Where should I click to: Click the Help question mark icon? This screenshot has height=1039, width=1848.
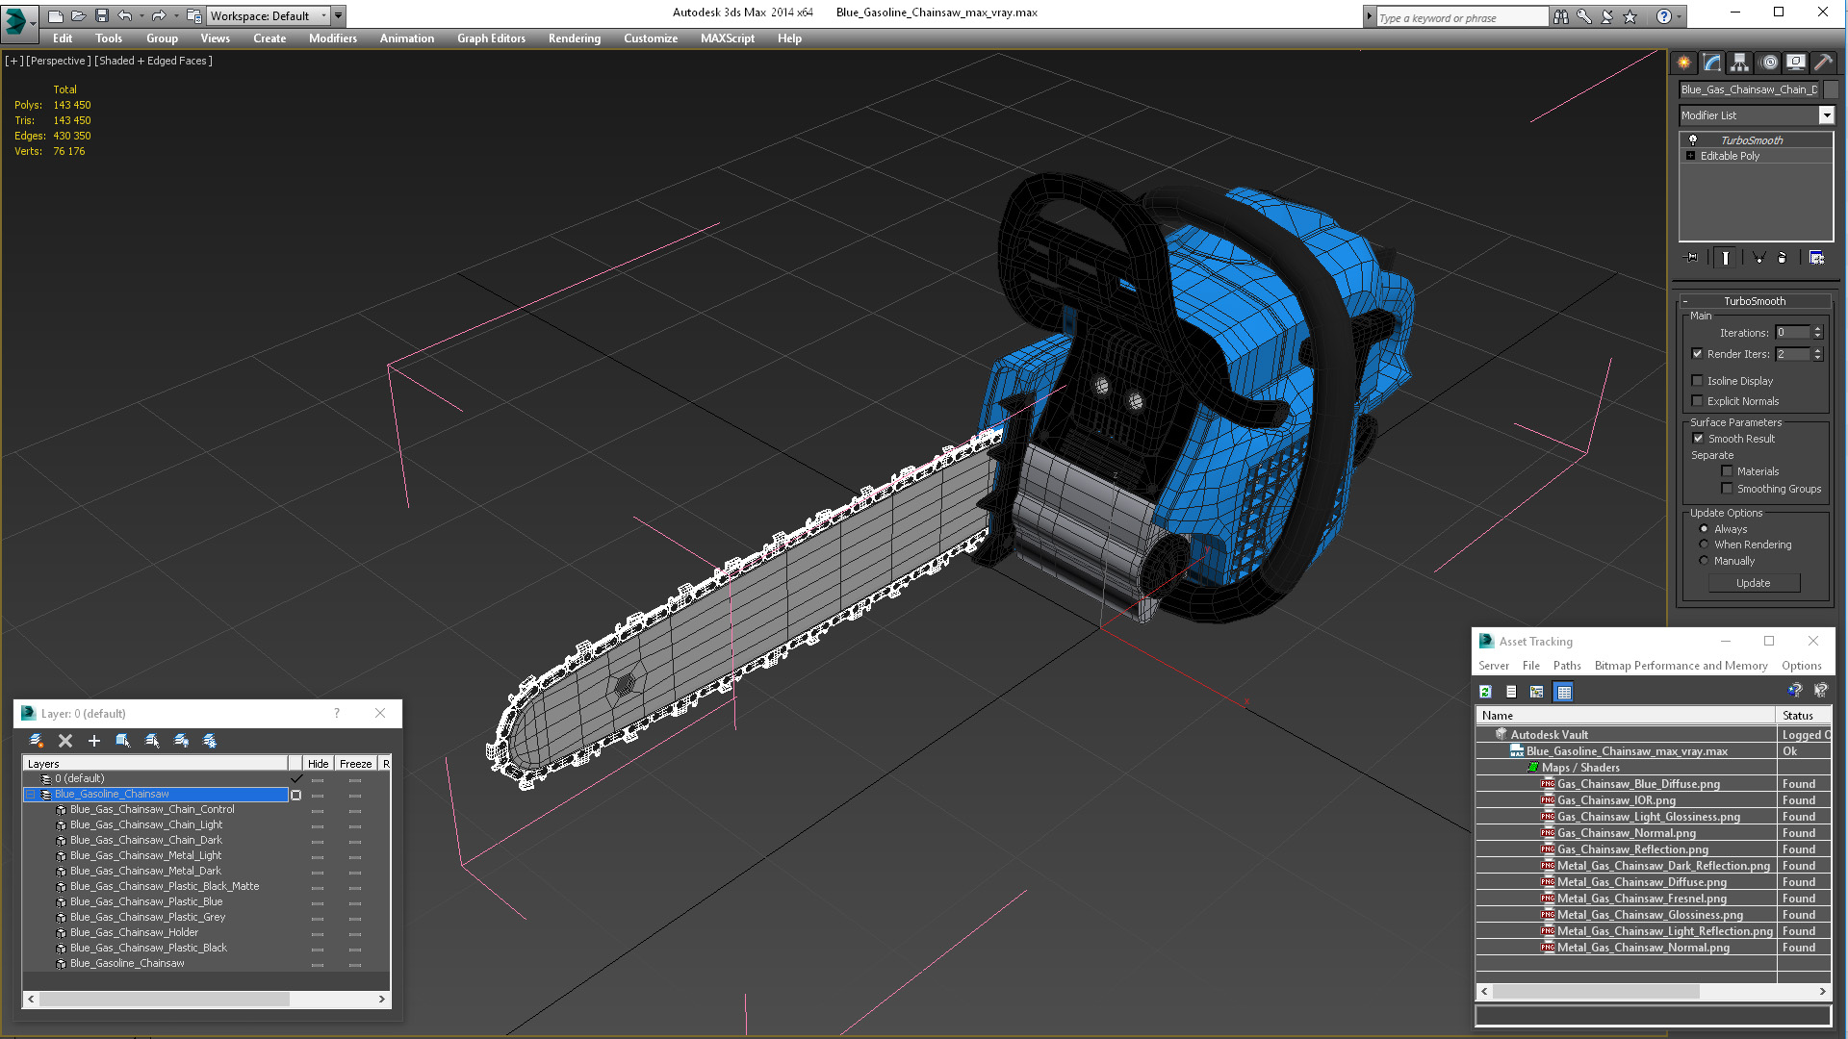click(x=1663, y=16)
